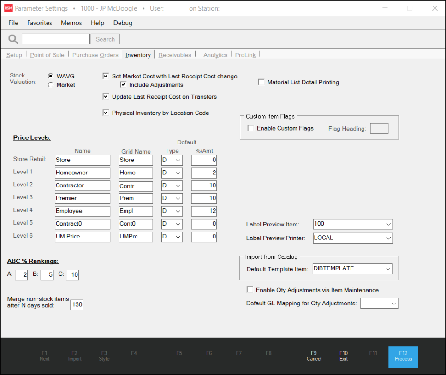The width and height of the screenshot is (446, 375).
Task: Click the Level 1 Name field Homeowner
Action: (83, 173)
